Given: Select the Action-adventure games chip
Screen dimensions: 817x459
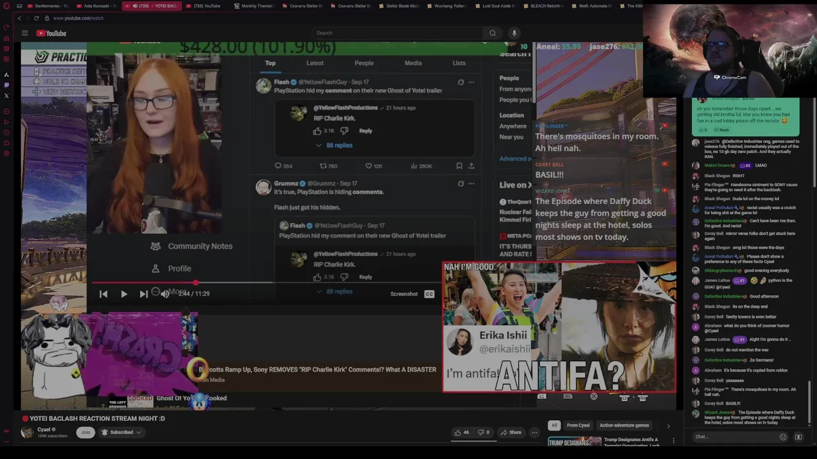Looking at the screenshot, I should (624, 425).
